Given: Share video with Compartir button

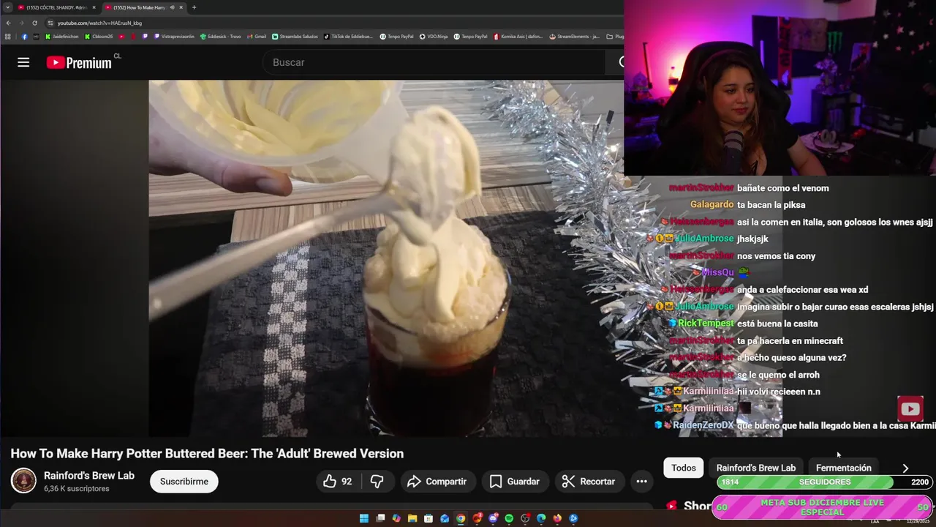Looking at the screenshot, I should pos(437,481).
